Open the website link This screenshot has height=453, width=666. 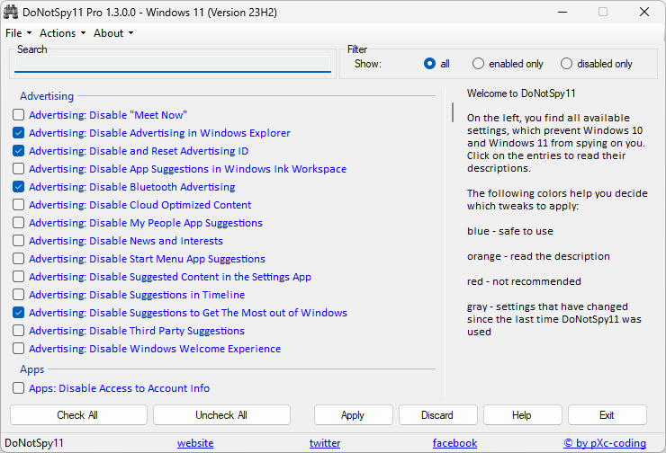[195, 443]
